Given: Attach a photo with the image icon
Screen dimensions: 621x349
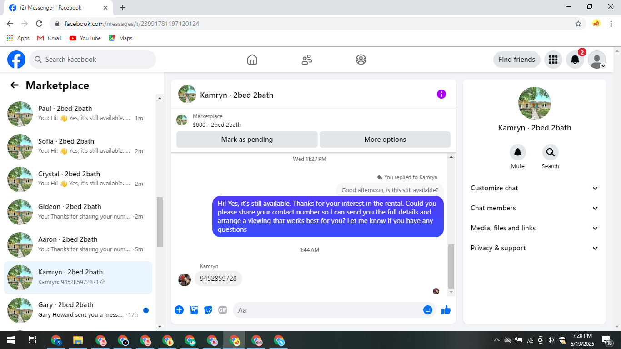Looking at the screenshot, I should pyautogui.click(x=194, y=310).
